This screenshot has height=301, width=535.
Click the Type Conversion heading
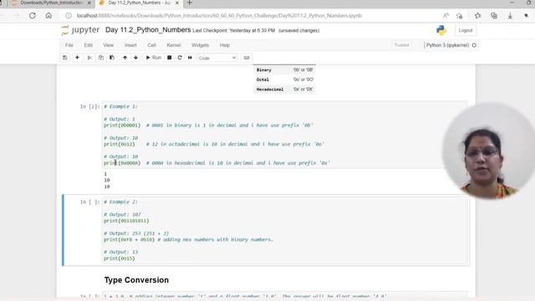click(x=136, y=280)
